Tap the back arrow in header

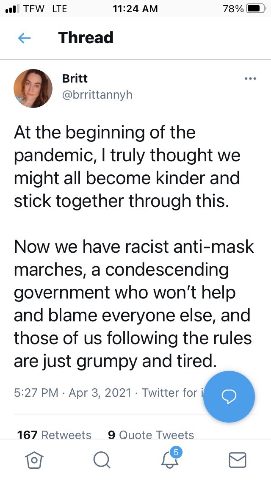tap(25, 38)
